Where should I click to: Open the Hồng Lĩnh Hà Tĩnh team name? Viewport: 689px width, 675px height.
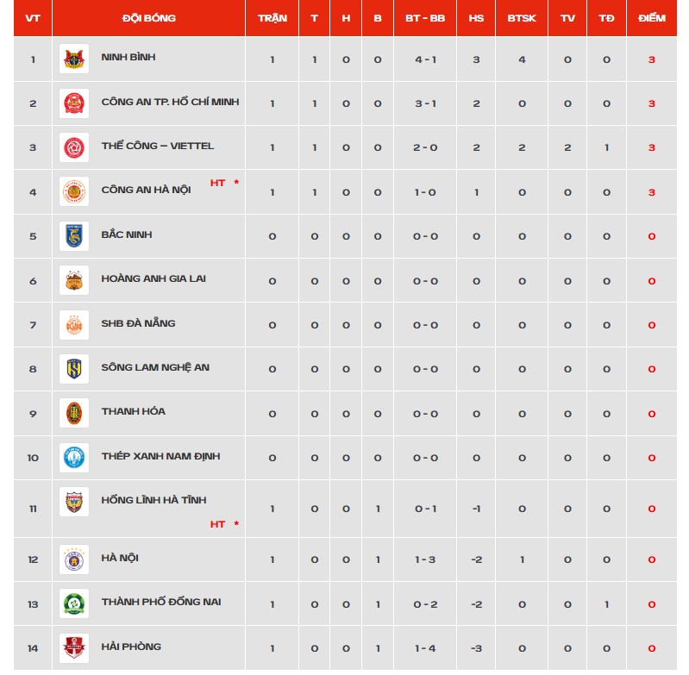pos(153,500)
